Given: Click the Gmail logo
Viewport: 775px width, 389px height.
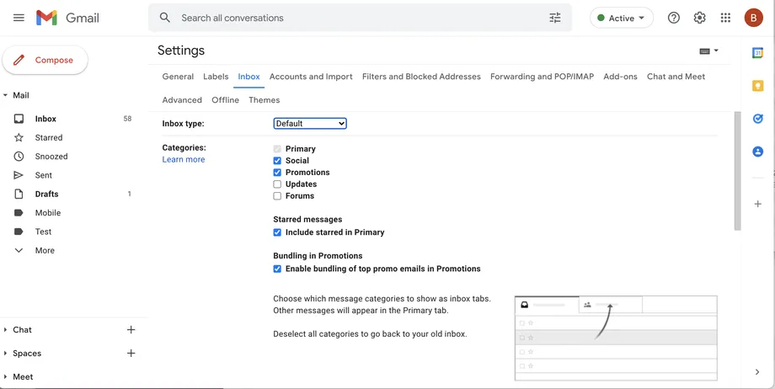Looking at the screenshot, I should tap(67, 18).
